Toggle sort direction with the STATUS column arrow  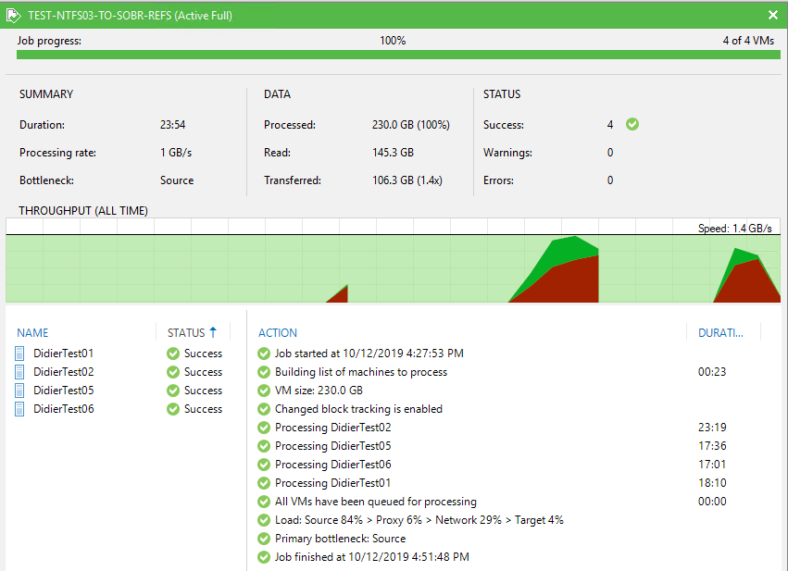pyautogui.click(x=214, y=332)
